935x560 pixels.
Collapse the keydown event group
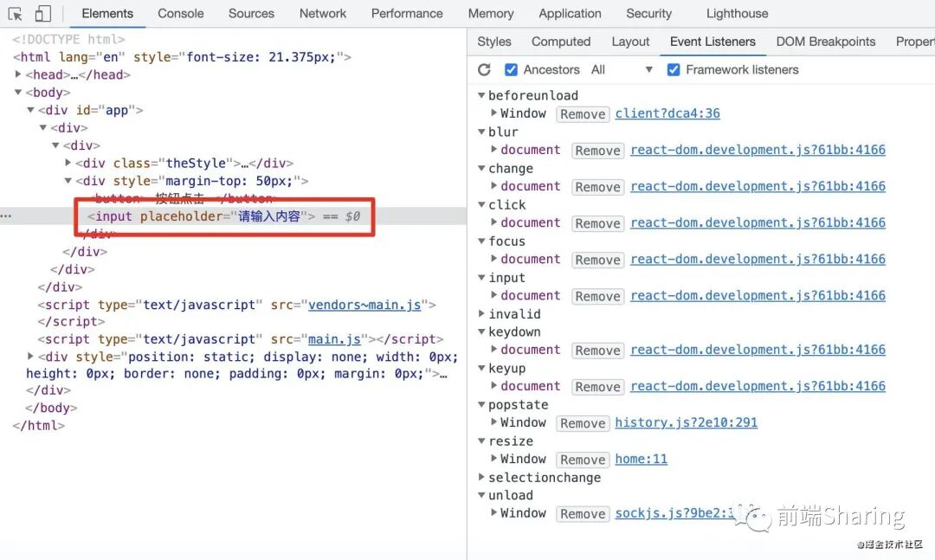pyautogui.click(x=481, y=331)
